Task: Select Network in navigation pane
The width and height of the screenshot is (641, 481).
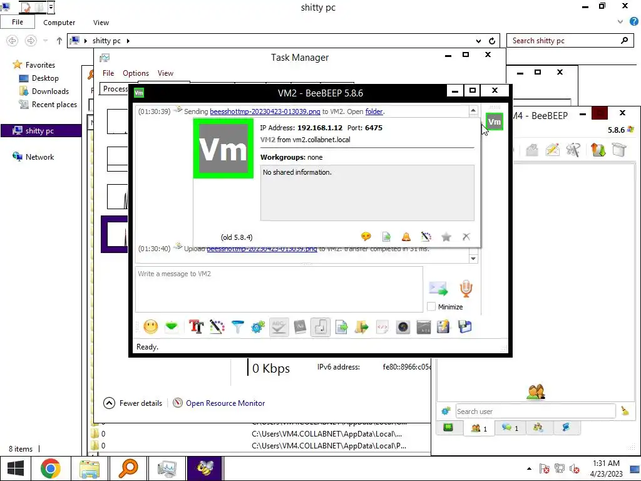Action: [33, 157]
